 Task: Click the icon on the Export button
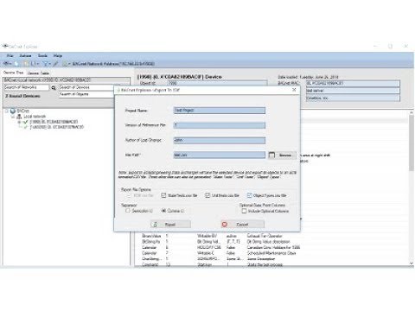pos(156,225)
